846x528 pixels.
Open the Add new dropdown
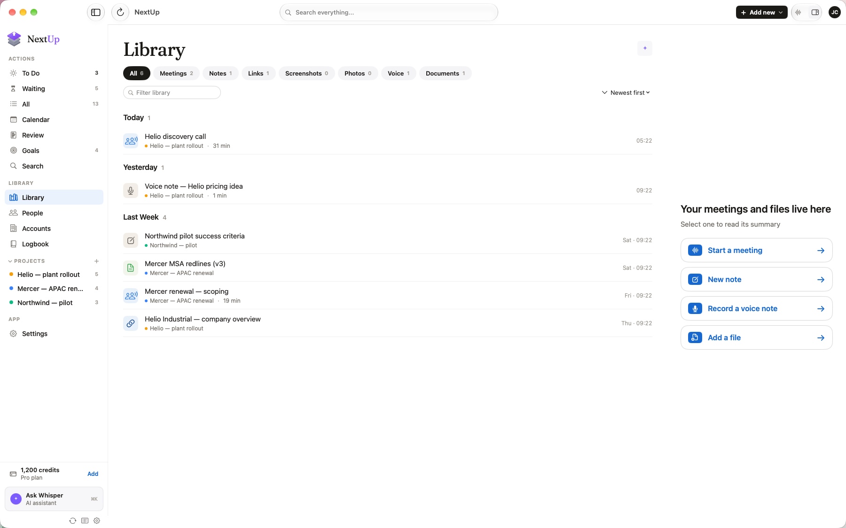(x=761, y=12)
